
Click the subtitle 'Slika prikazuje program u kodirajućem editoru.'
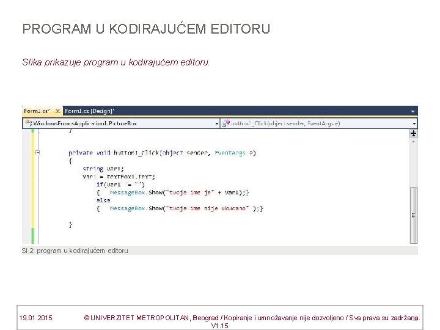point(116,62)
